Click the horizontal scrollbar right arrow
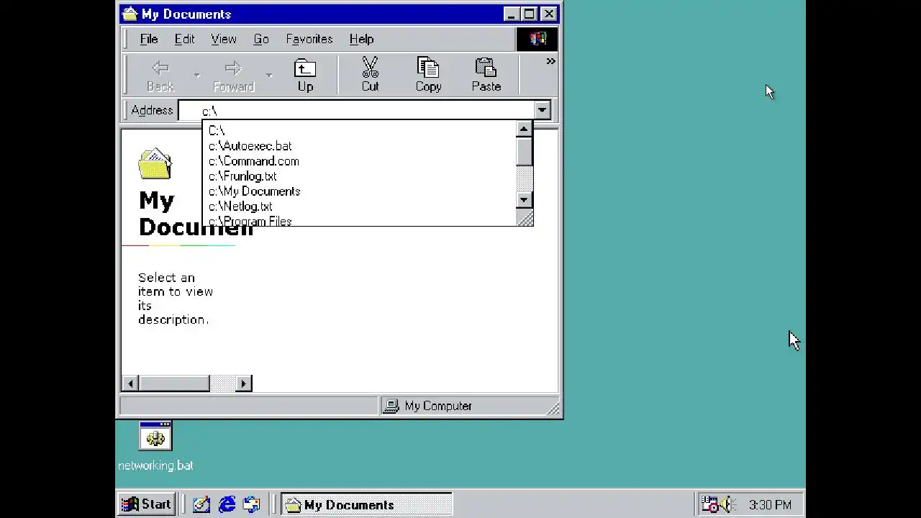921x518 pixels. coord(243,383)
